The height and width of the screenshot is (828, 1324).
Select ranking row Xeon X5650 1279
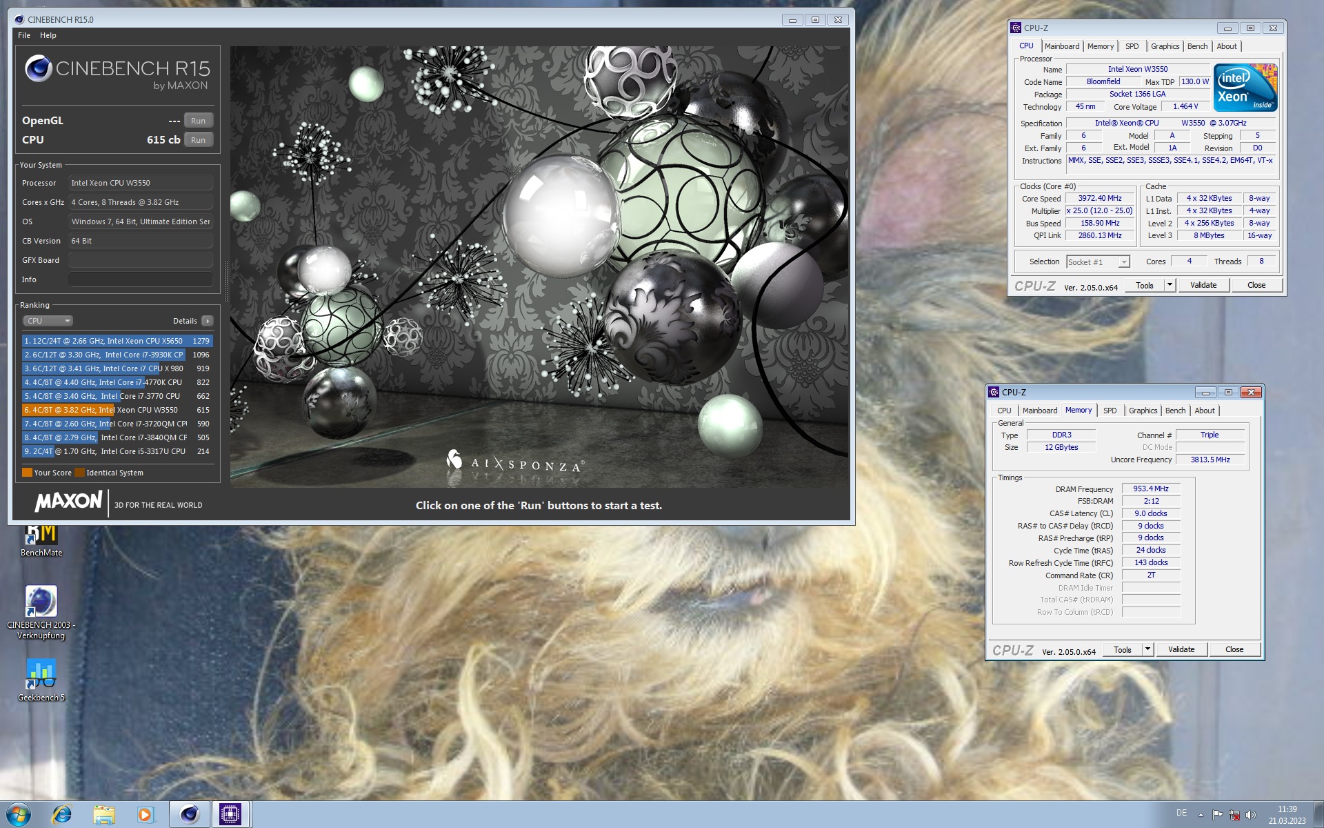click(x=117, y=341)
